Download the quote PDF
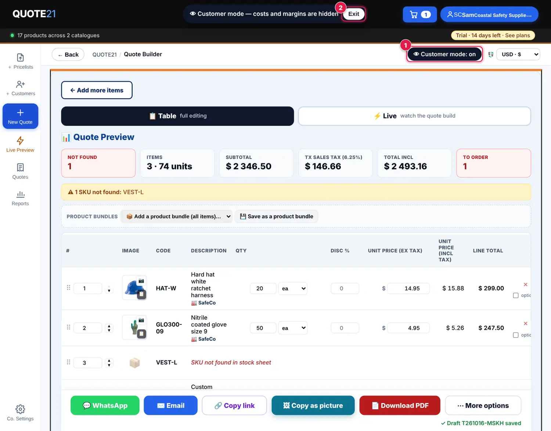Screen dimensions: 551x431 pyautogui.click(x=400, y=405)
